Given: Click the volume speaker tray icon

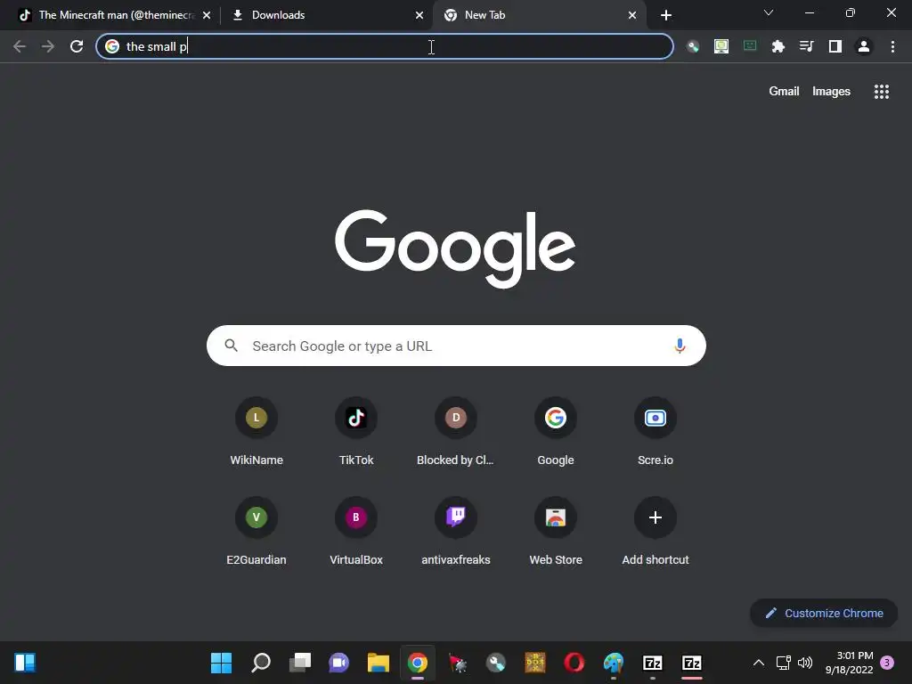Looking at the screenshot, I should (x=805, y=663).
